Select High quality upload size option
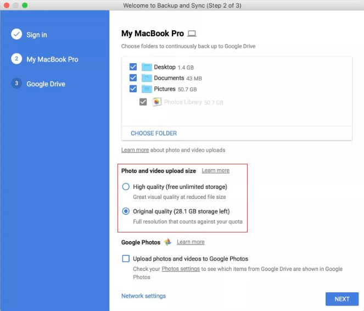 (x=126, y=187)
